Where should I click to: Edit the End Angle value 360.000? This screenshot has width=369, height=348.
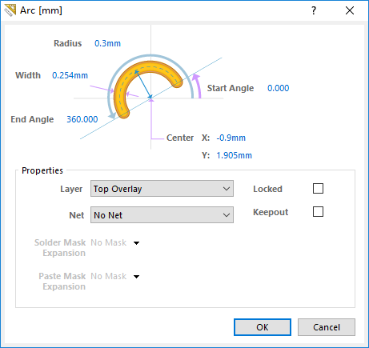tap(82, 119)
